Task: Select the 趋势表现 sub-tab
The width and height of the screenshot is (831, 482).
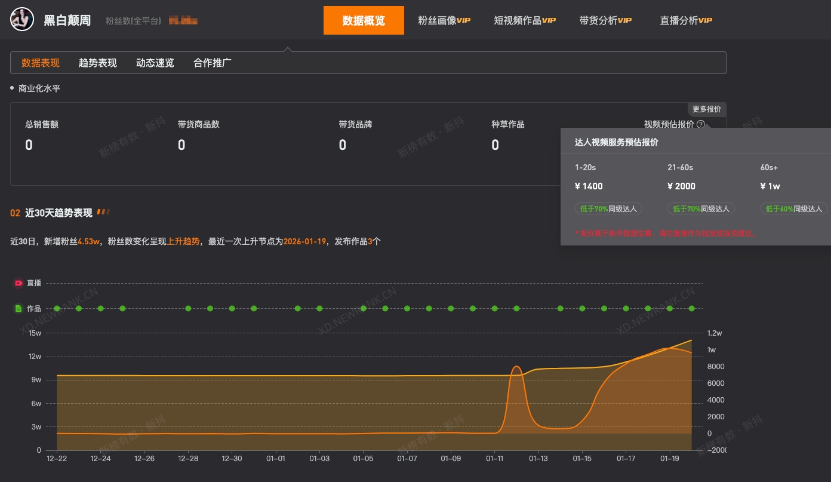Action: pyautogui.click(x=97, y=63)
